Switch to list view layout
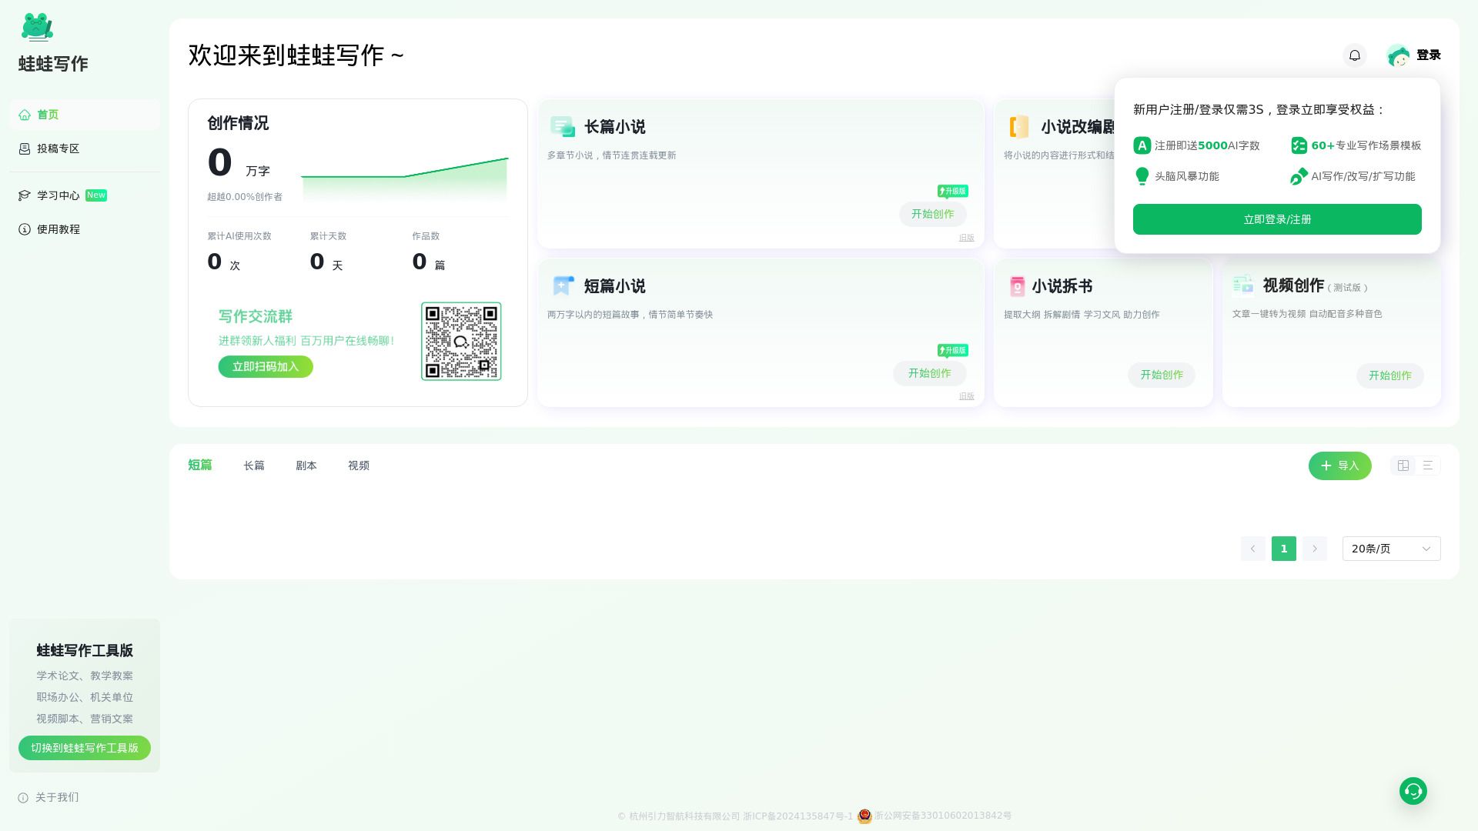This screenshot has width=1478, height=831. pyautogui.click(x=1428, y=466)
